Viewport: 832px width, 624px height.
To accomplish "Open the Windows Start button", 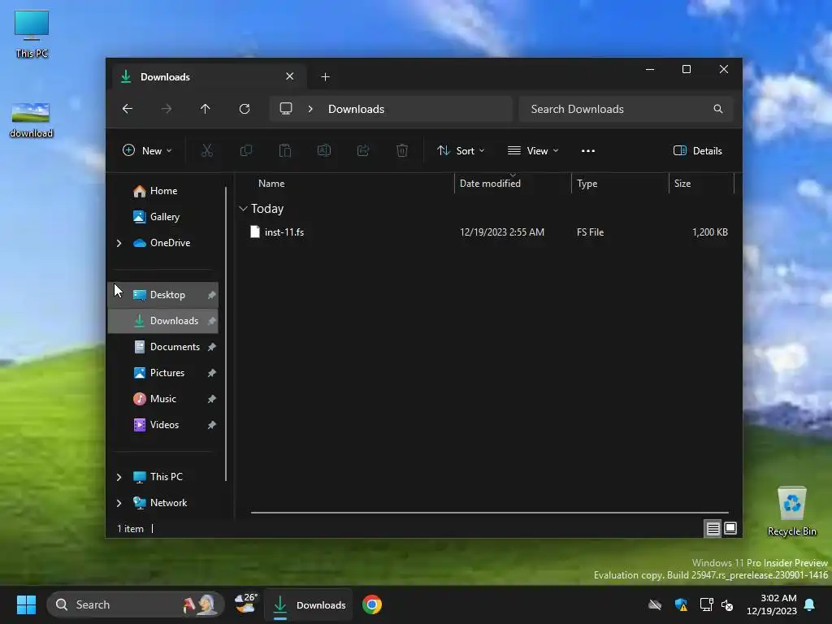I will click(26, 604).
